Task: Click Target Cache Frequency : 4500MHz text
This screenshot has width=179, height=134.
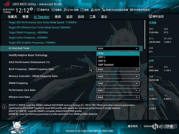Action: (28, 38)
